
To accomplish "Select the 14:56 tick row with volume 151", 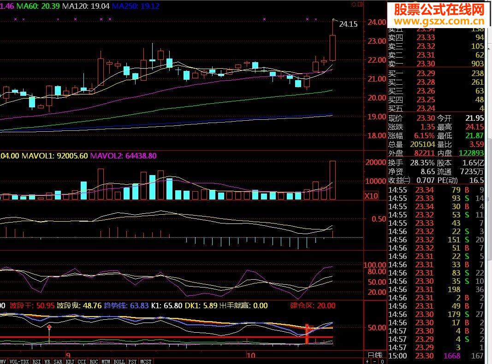I will pyautogui.click(x=436, y=240).
